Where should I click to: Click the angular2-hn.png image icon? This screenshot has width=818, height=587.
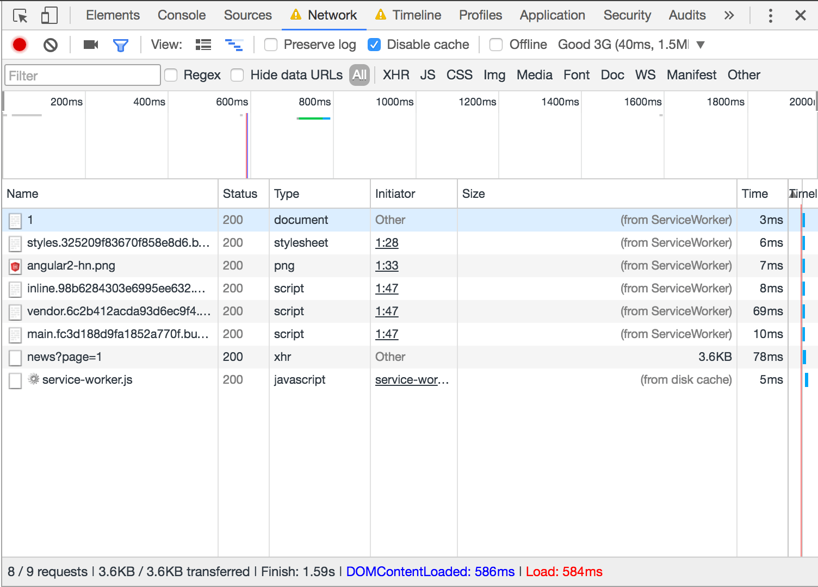15,266
